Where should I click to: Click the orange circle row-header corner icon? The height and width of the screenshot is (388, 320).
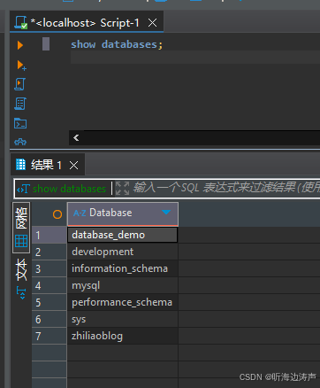pyautogui.click(x=57, y=214)
